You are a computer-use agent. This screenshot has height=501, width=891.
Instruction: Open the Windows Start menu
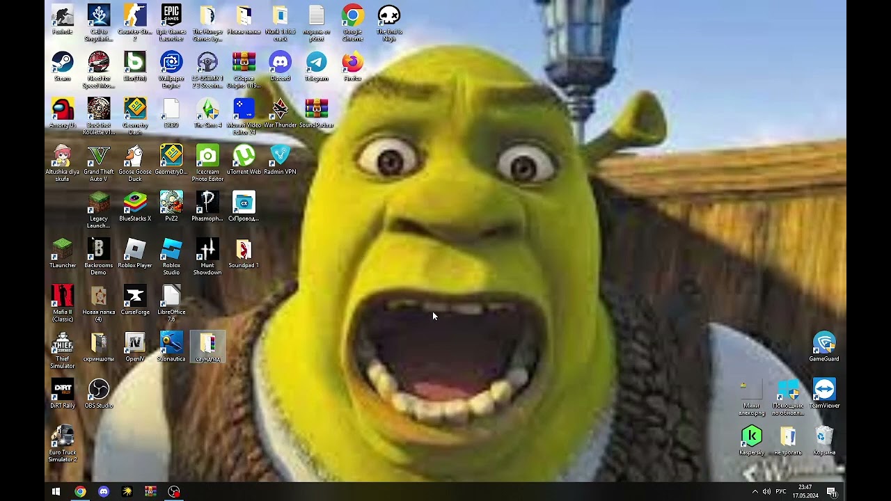point(56,491)
